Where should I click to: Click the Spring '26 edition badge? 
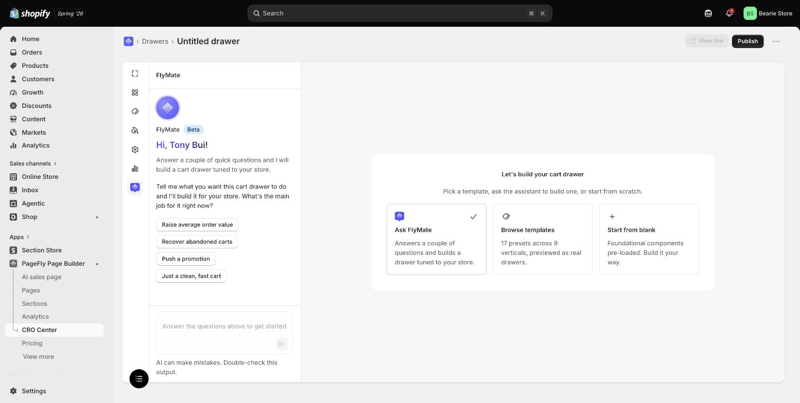coord(70,13)
